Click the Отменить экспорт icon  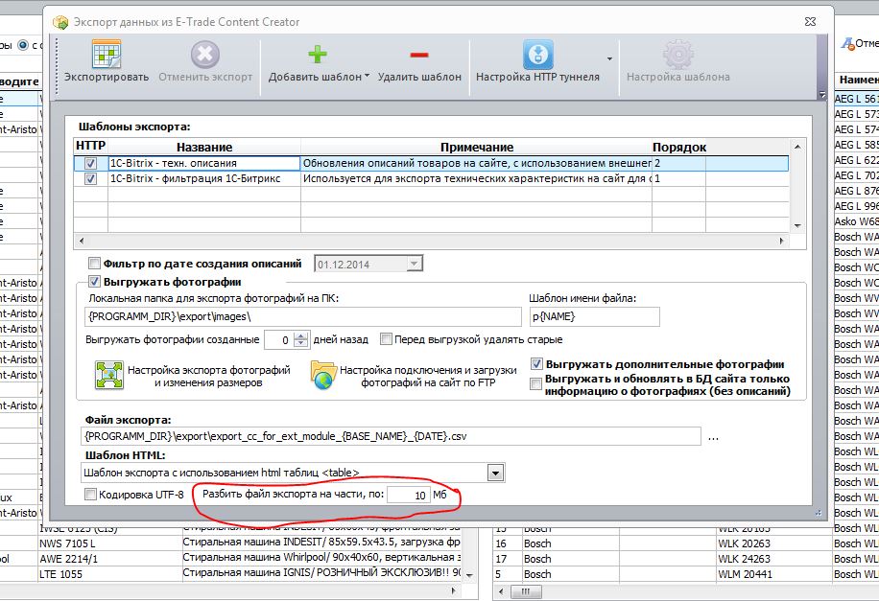tap(205, 55)
